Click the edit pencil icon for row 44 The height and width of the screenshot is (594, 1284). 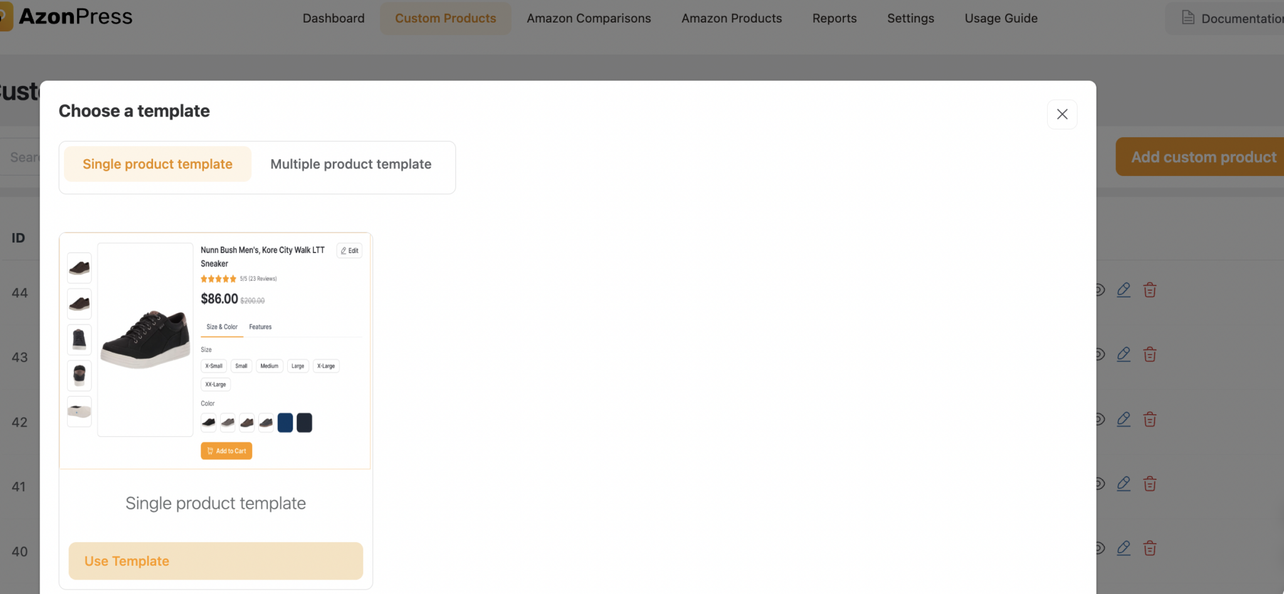click(1123, 290)
